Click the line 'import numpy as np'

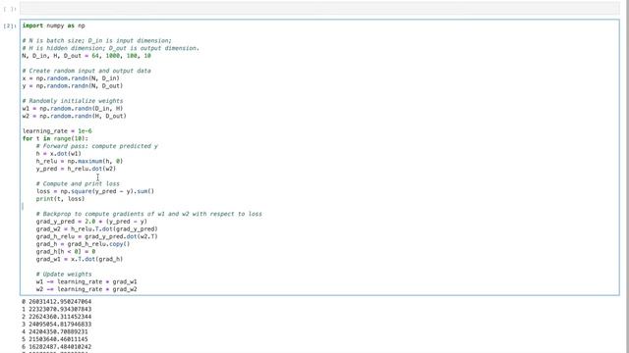(x=54, y=25)
